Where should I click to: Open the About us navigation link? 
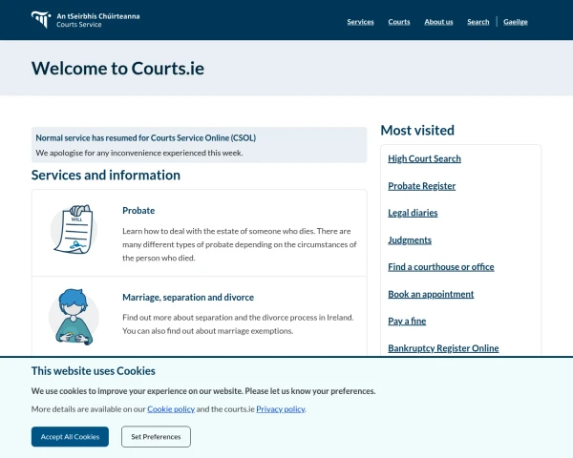pyautogui.click(x=438, y=22)
